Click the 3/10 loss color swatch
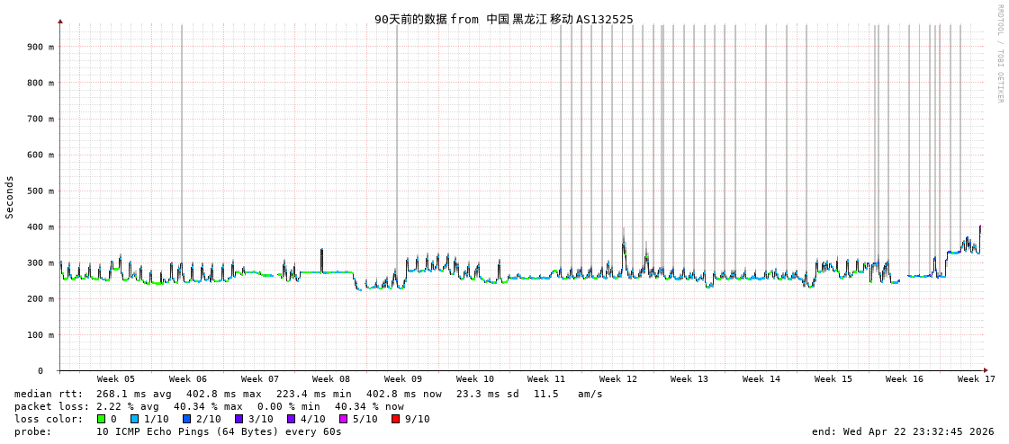 pyautogui.click(x=239, y=419)
